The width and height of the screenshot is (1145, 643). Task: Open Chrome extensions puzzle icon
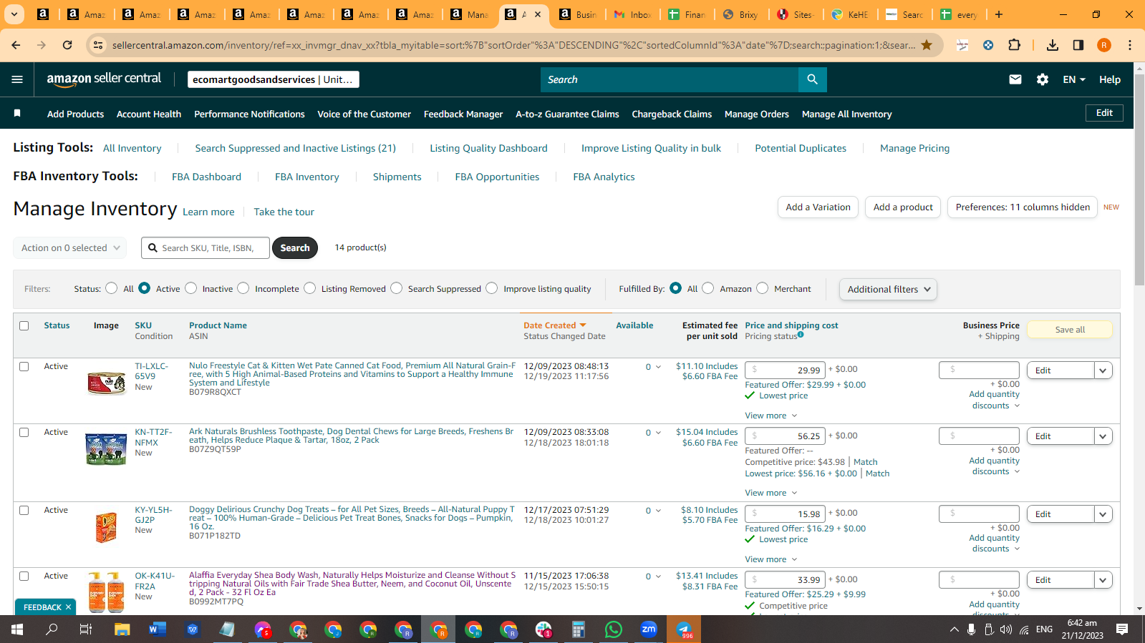tap(1014, 45)
